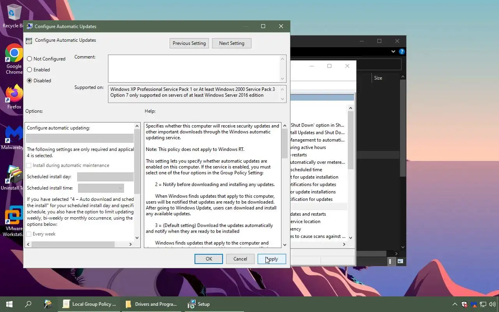Switch to Drivers and Programs taskbar folder
Viewport: 499px width, 312px height.
pos(152,304)
